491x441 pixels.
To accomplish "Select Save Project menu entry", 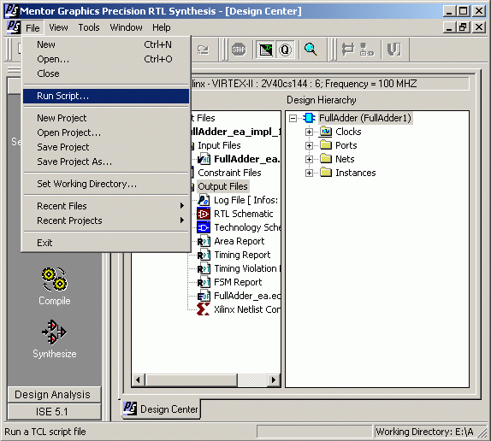I will tap(106, 147).
